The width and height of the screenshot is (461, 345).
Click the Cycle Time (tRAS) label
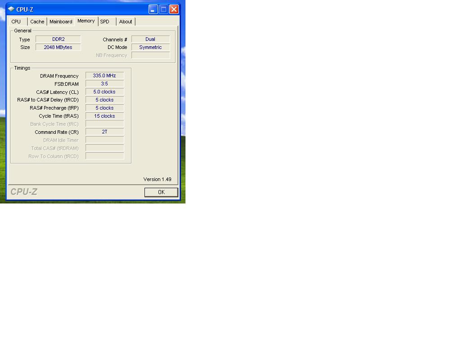click(x=59, y=116)
